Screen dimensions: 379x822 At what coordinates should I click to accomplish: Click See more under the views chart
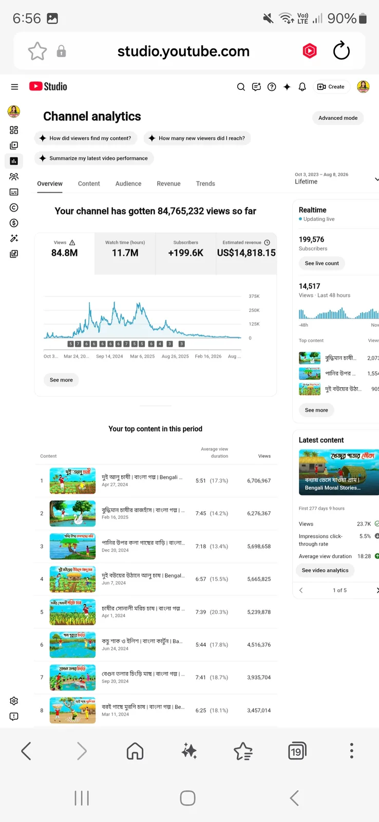tap(61, 380)
